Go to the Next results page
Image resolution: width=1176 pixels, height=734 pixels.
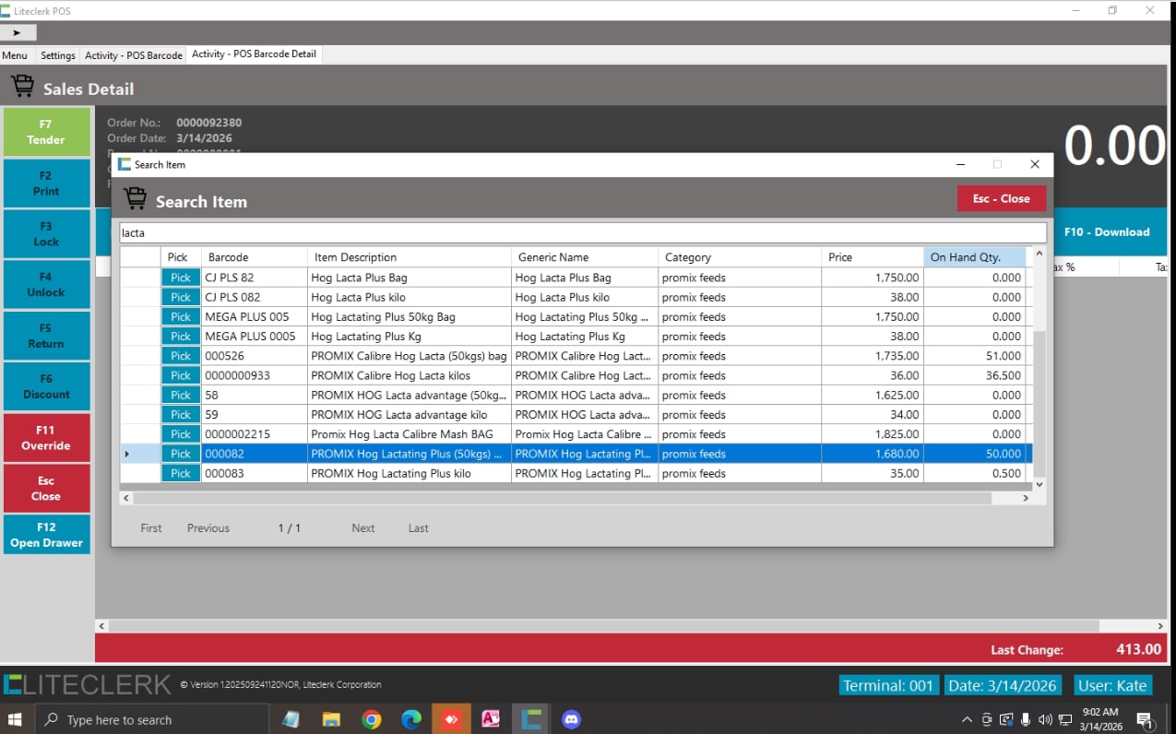pyautogui.click(x=362, y=528)
